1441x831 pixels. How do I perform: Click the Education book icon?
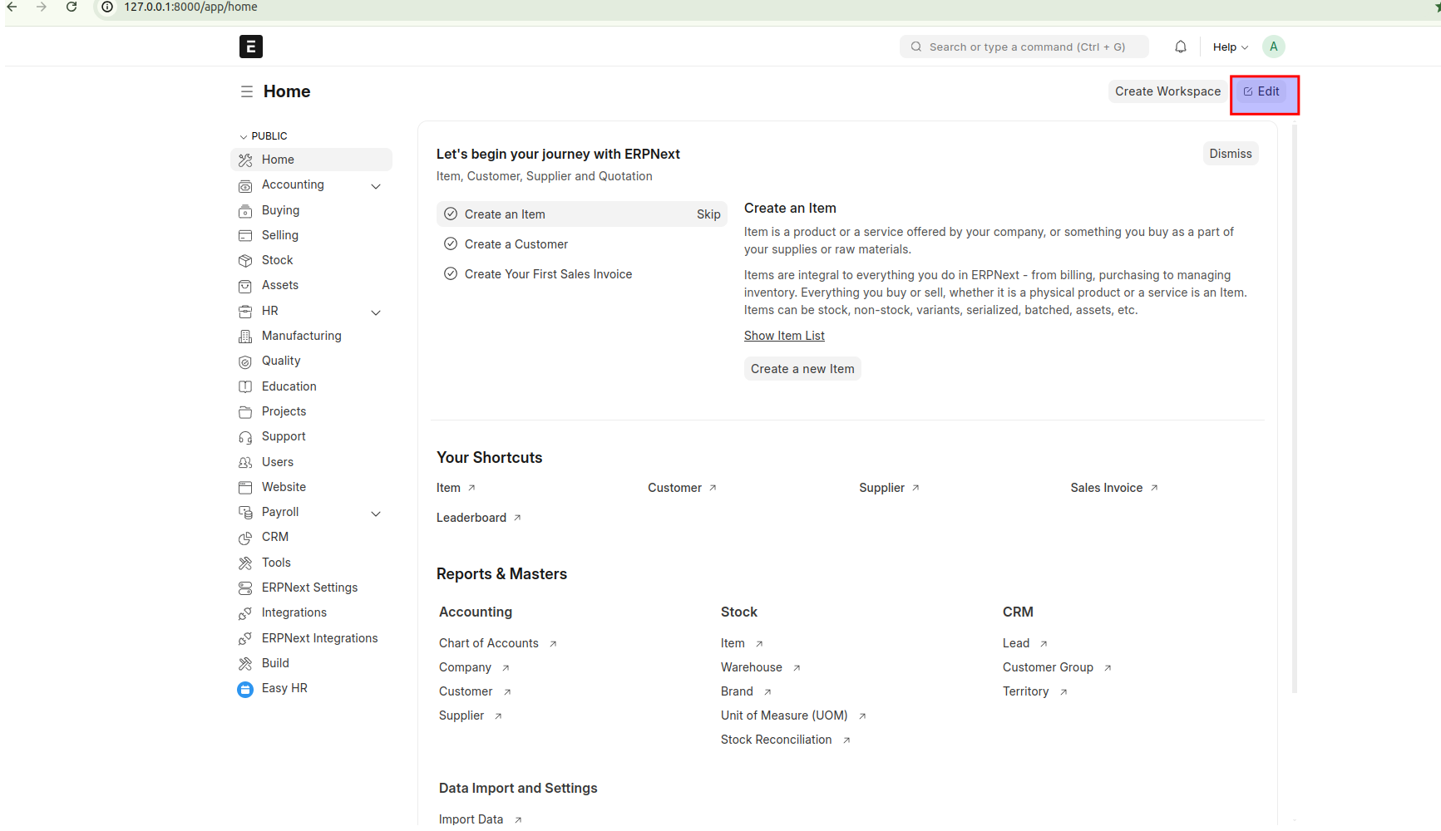coord(245,387)
